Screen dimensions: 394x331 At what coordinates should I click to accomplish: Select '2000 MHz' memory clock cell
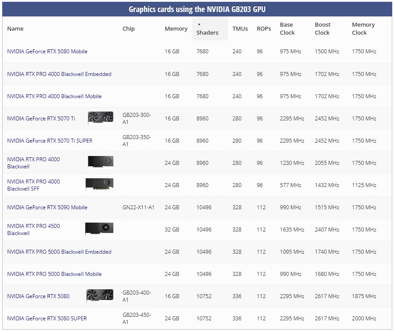tap(364, 319)
